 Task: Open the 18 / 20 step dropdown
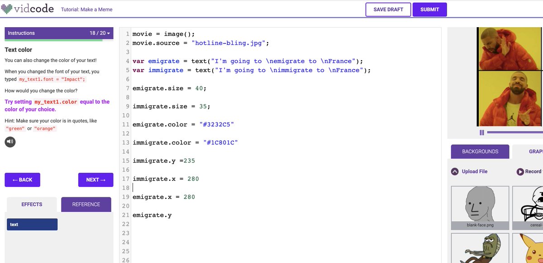click(x=100, y=33)
